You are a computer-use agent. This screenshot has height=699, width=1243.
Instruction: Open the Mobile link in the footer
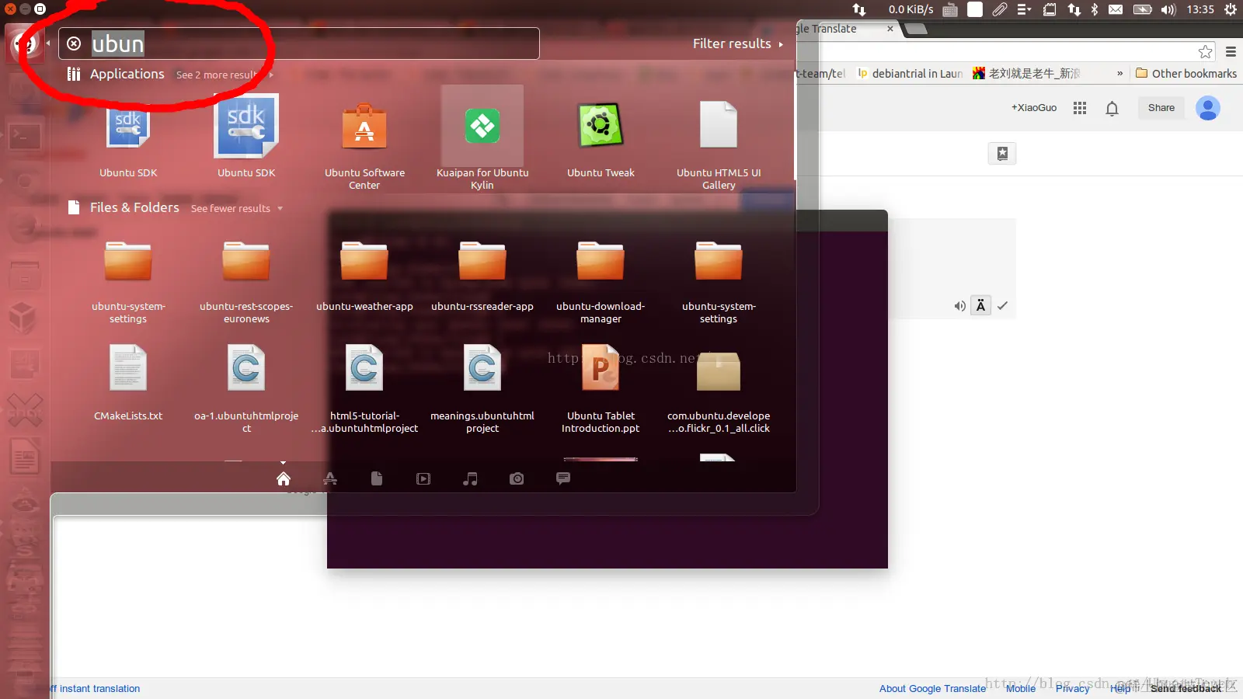pyautogui.click(x=1021, y=689)
